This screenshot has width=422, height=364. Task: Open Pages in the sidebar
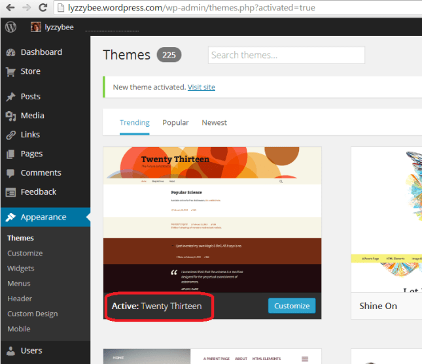31,154
